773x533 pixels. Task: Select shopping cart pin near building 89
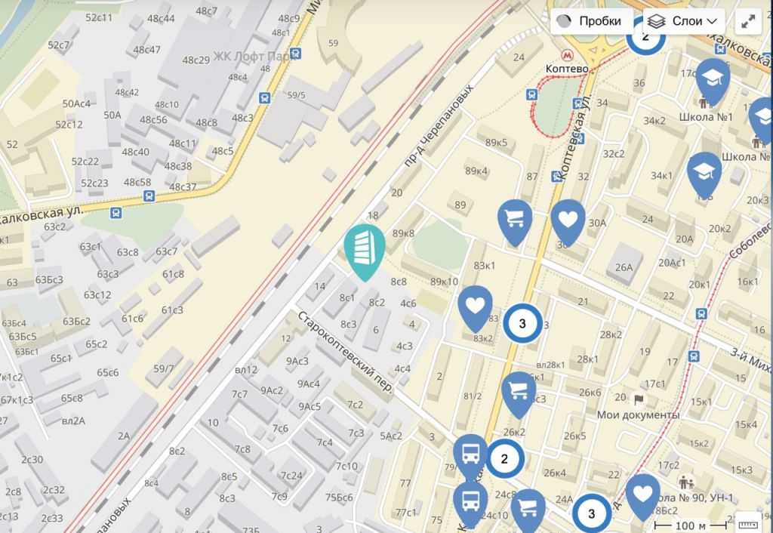[x=515, y=223]
